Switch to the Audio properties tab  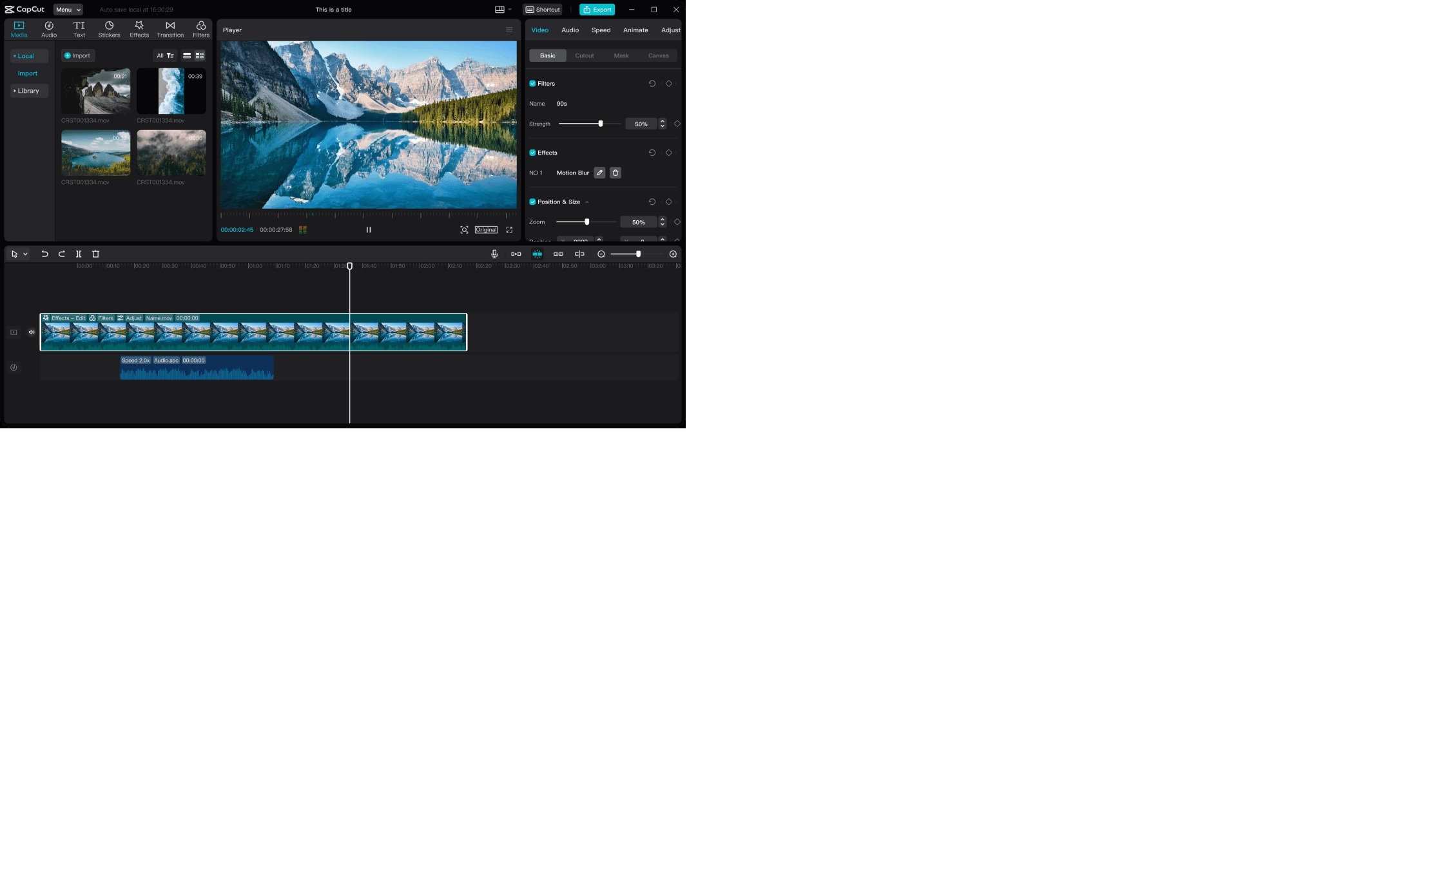[x=570, y=30]
